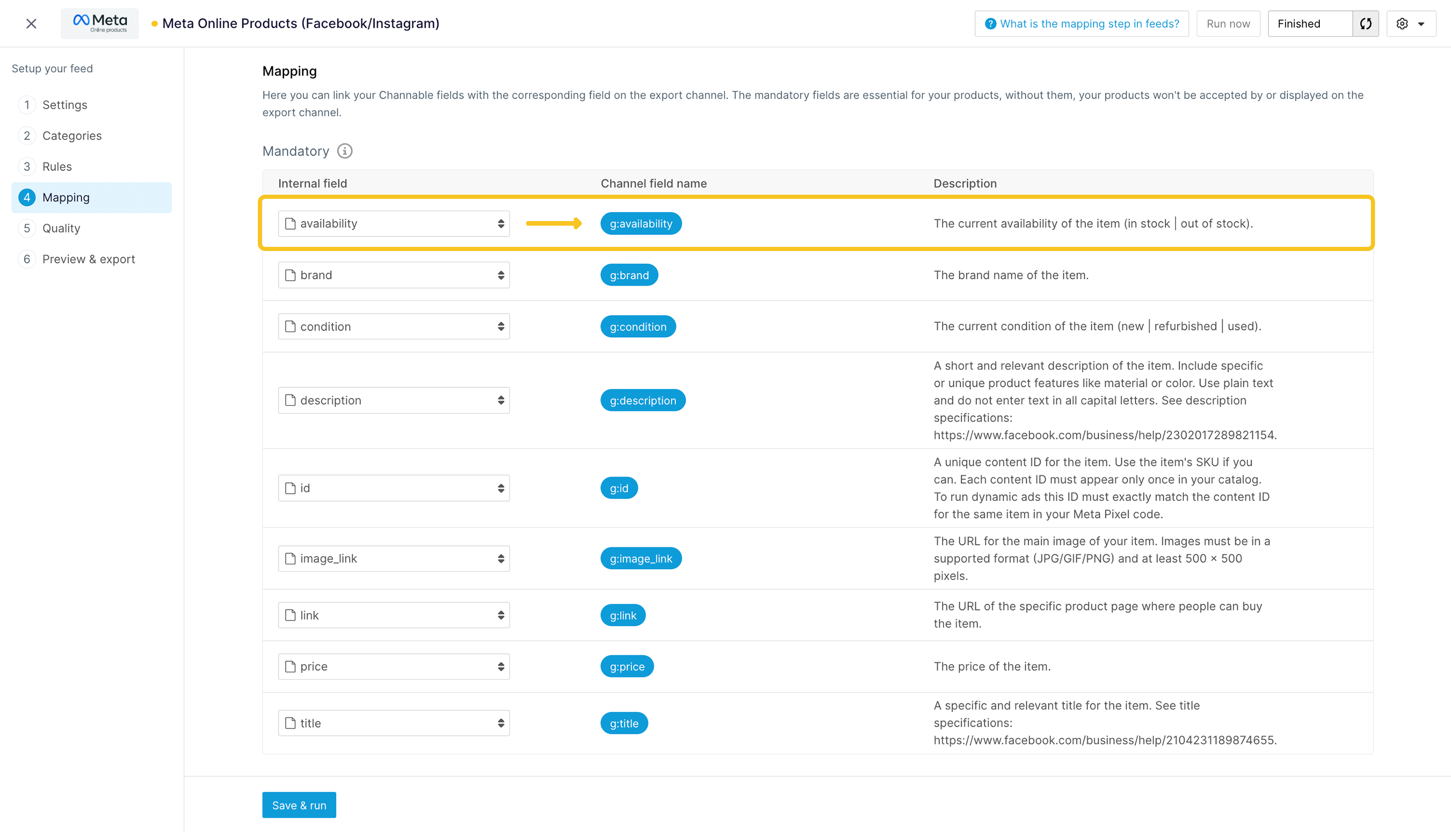Click the Meta Online products logo
The width and height of the screenshot is (1451, 832).
[100, 23]
